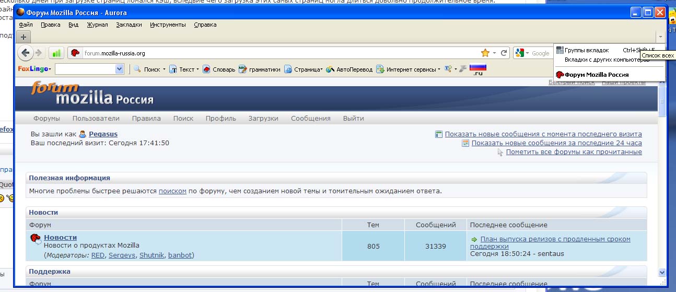
Task: Open the Журнал menu
Action: point(98,25)
